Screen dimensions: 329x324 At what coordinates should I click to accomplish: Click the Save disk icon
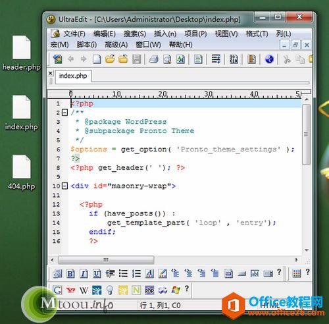click(x=136, y=59)
